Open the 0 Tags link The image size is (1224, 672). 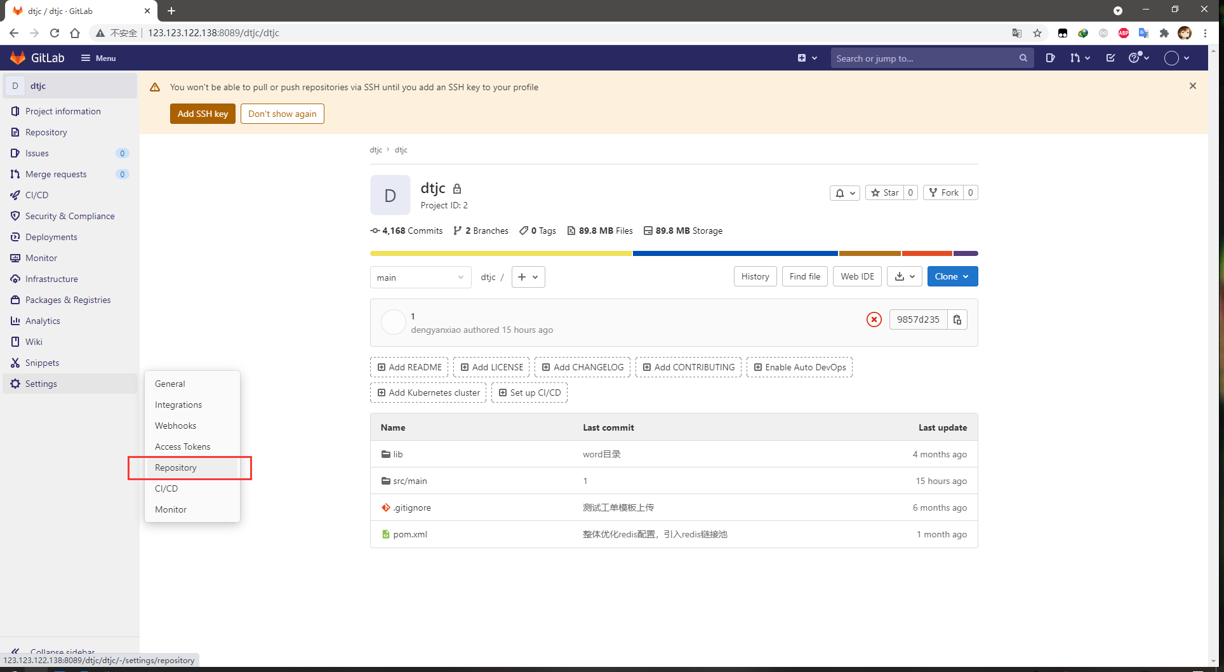pos(538,231)
